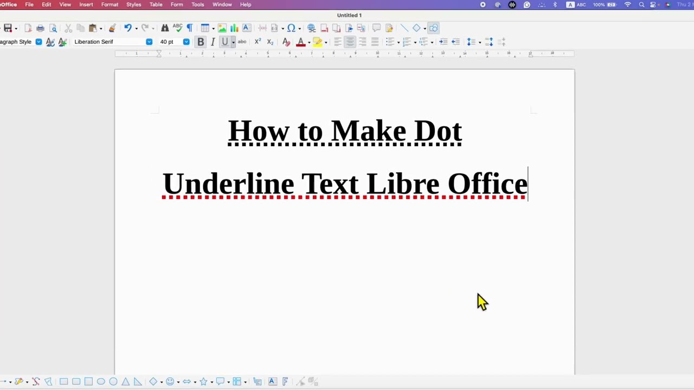Apply yellow highlighting color swatch

(317, 42)
